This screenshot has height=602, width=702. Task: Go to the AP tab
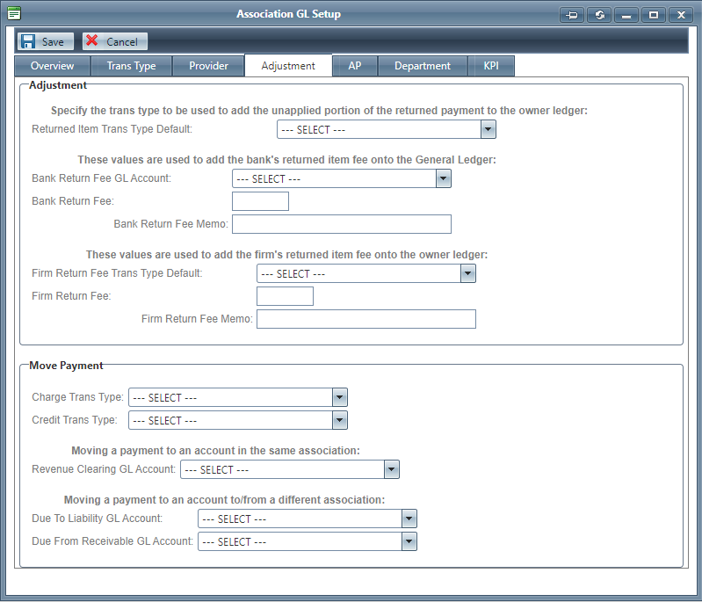pyautogui.click(x=355, y=66)
